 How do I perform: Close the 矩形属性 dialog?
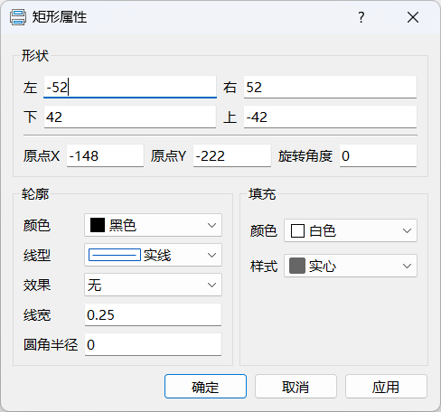pyautogui.click(x=413, y=17)
